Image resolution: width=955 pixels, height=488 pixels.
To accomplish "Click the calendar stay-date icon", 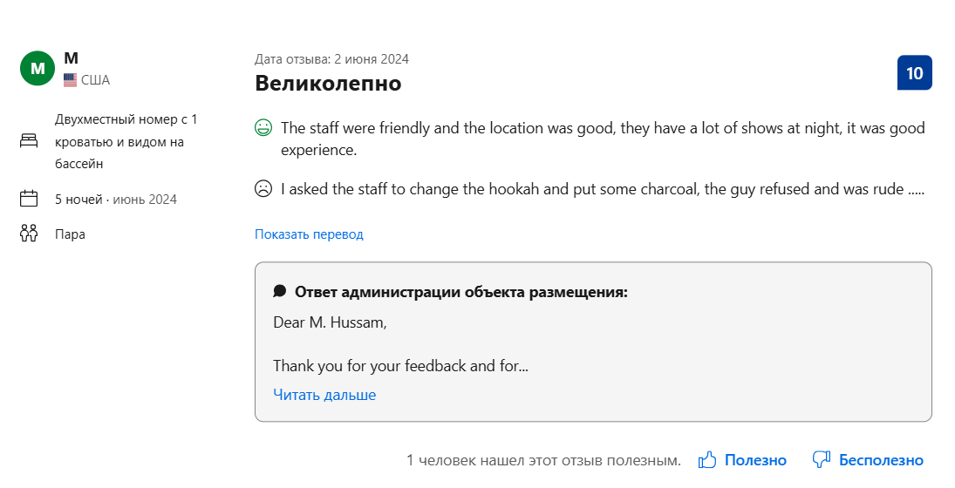I will [29, 199].
